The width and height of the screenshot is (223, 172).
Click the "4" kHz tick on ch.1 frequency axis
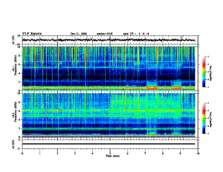19,73
